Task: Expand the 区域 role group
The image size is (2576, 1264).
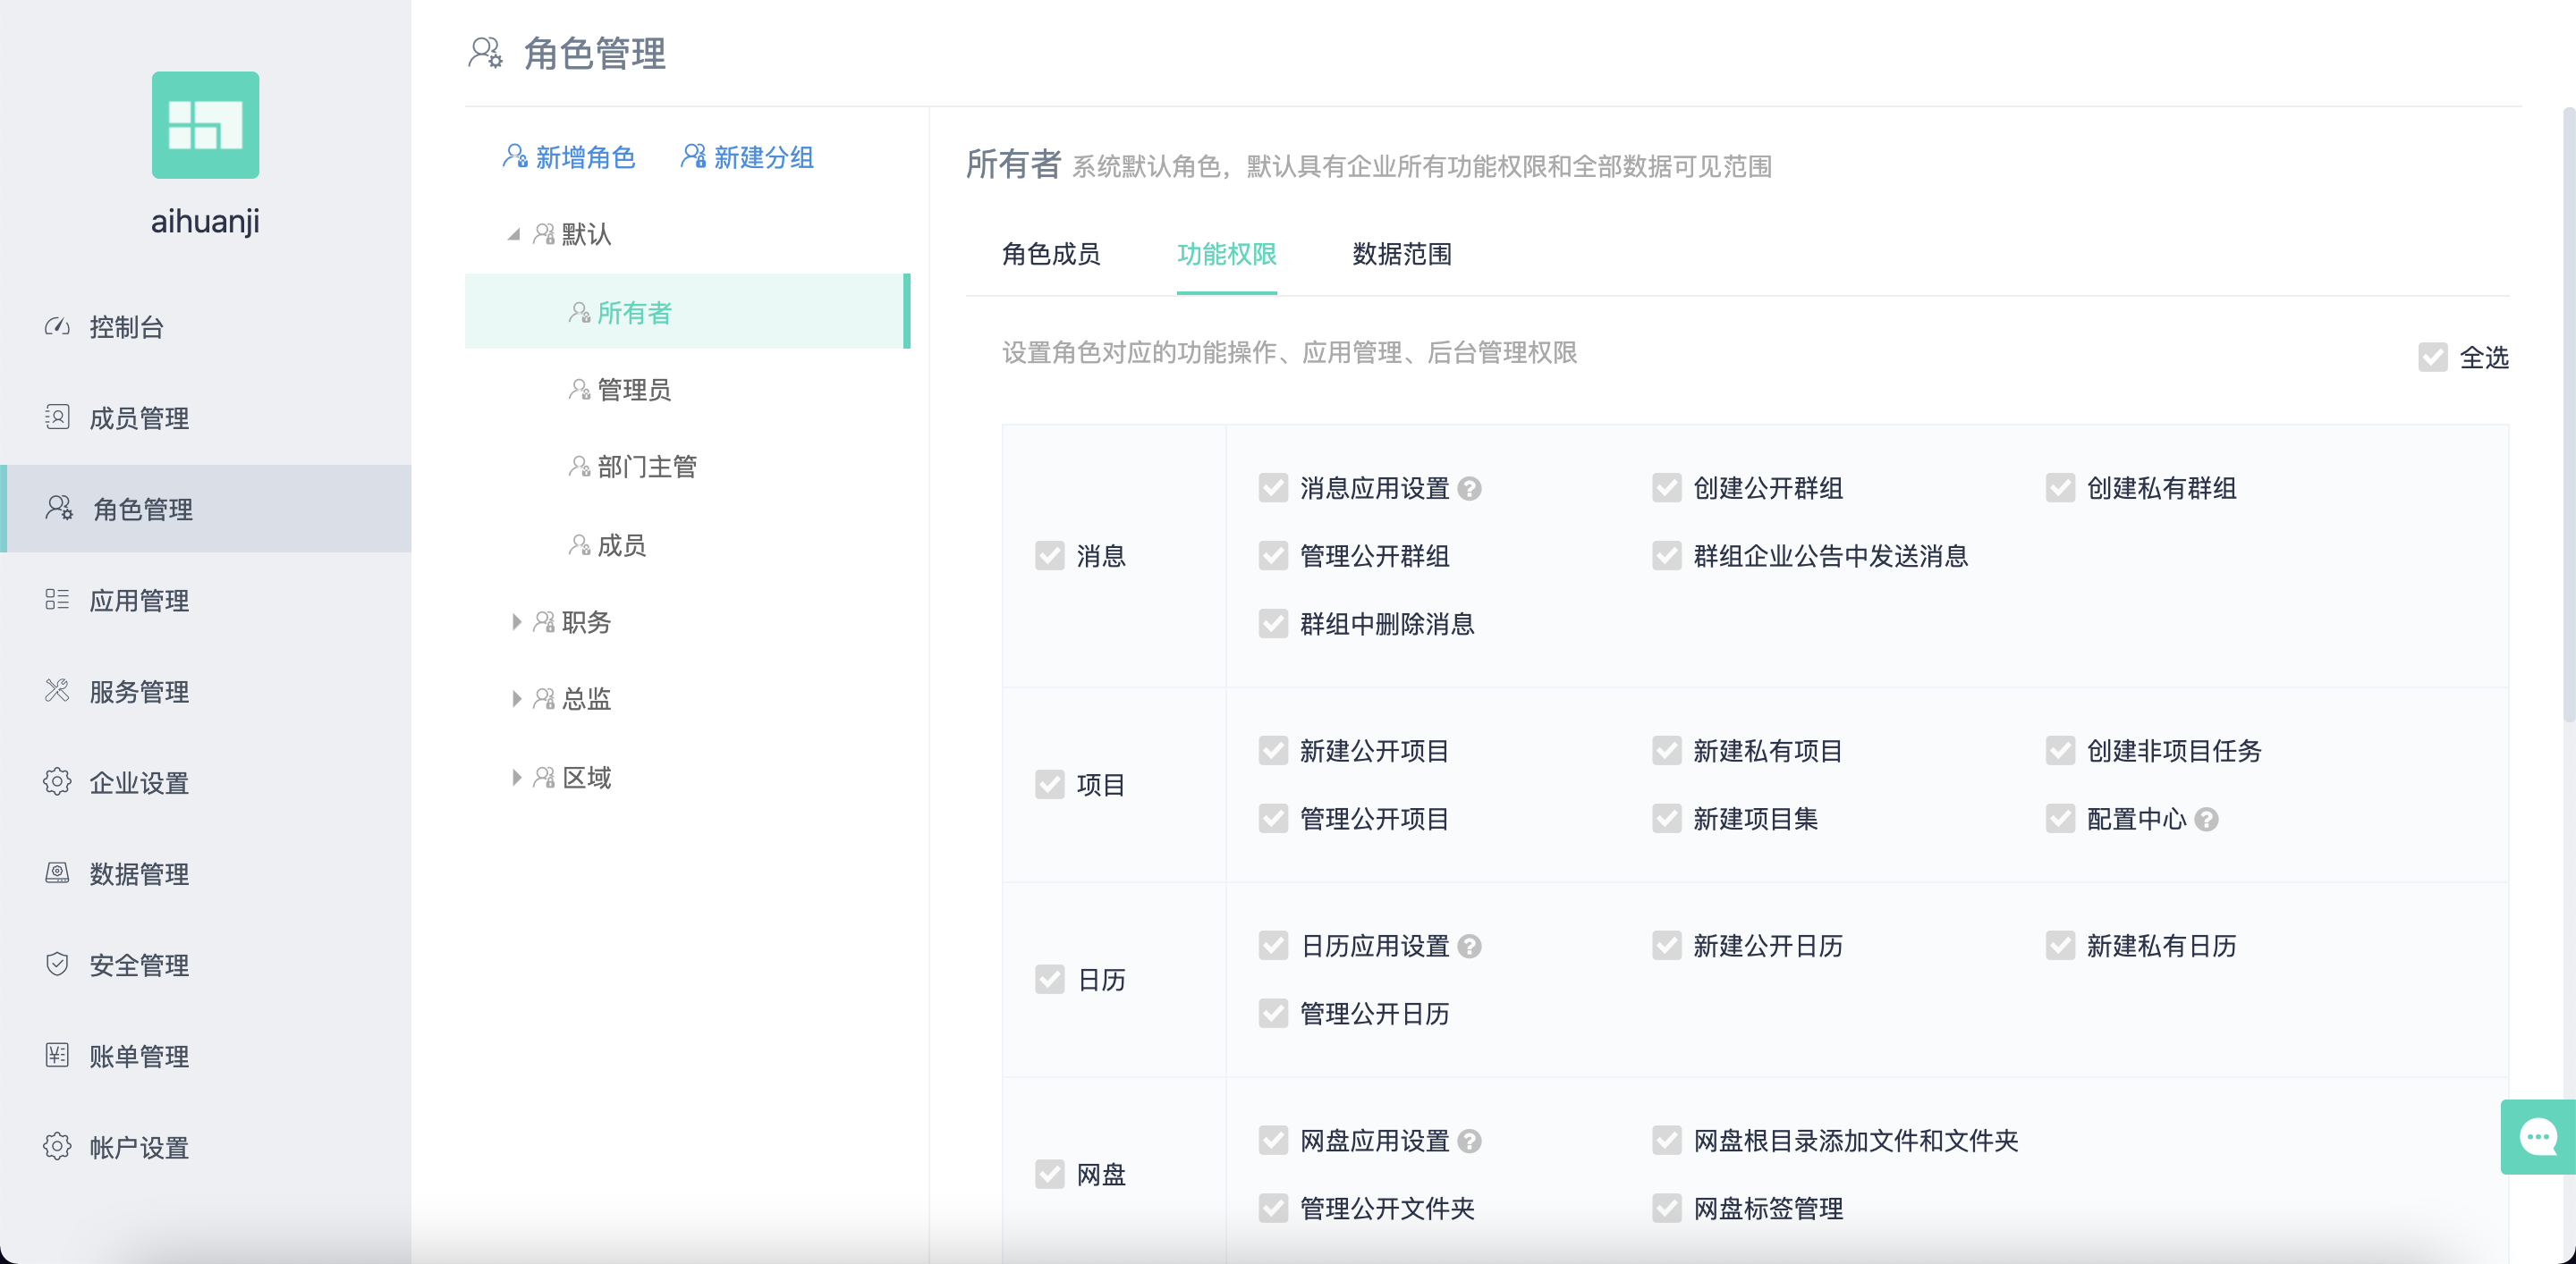Action: [x=516, y=778]
